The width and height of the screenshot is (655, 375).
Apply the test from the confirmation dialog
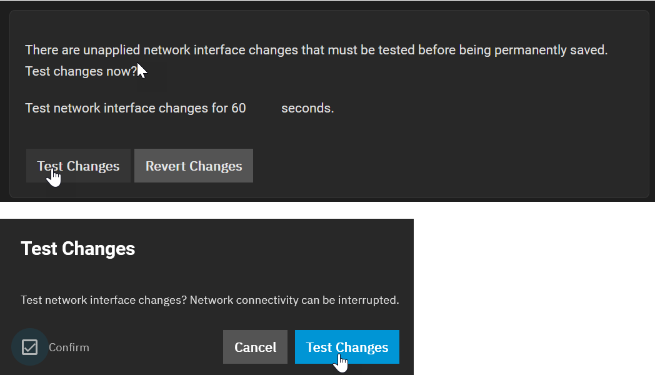point(347,346)
